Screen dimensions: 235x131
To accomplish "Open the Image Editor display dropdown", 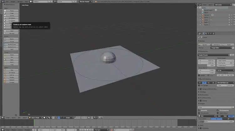I will pyautogui.click(x=221, y=48).
